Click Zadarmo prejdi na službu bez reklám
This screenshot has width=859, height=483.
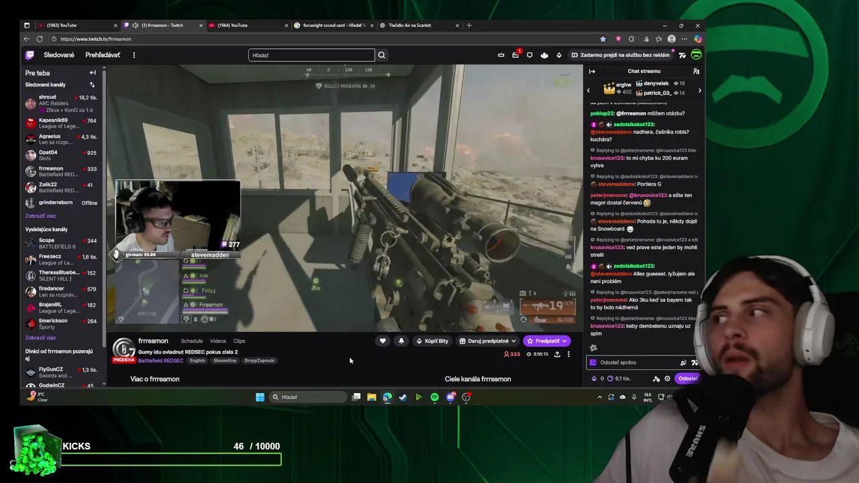(x=620, y=55)
